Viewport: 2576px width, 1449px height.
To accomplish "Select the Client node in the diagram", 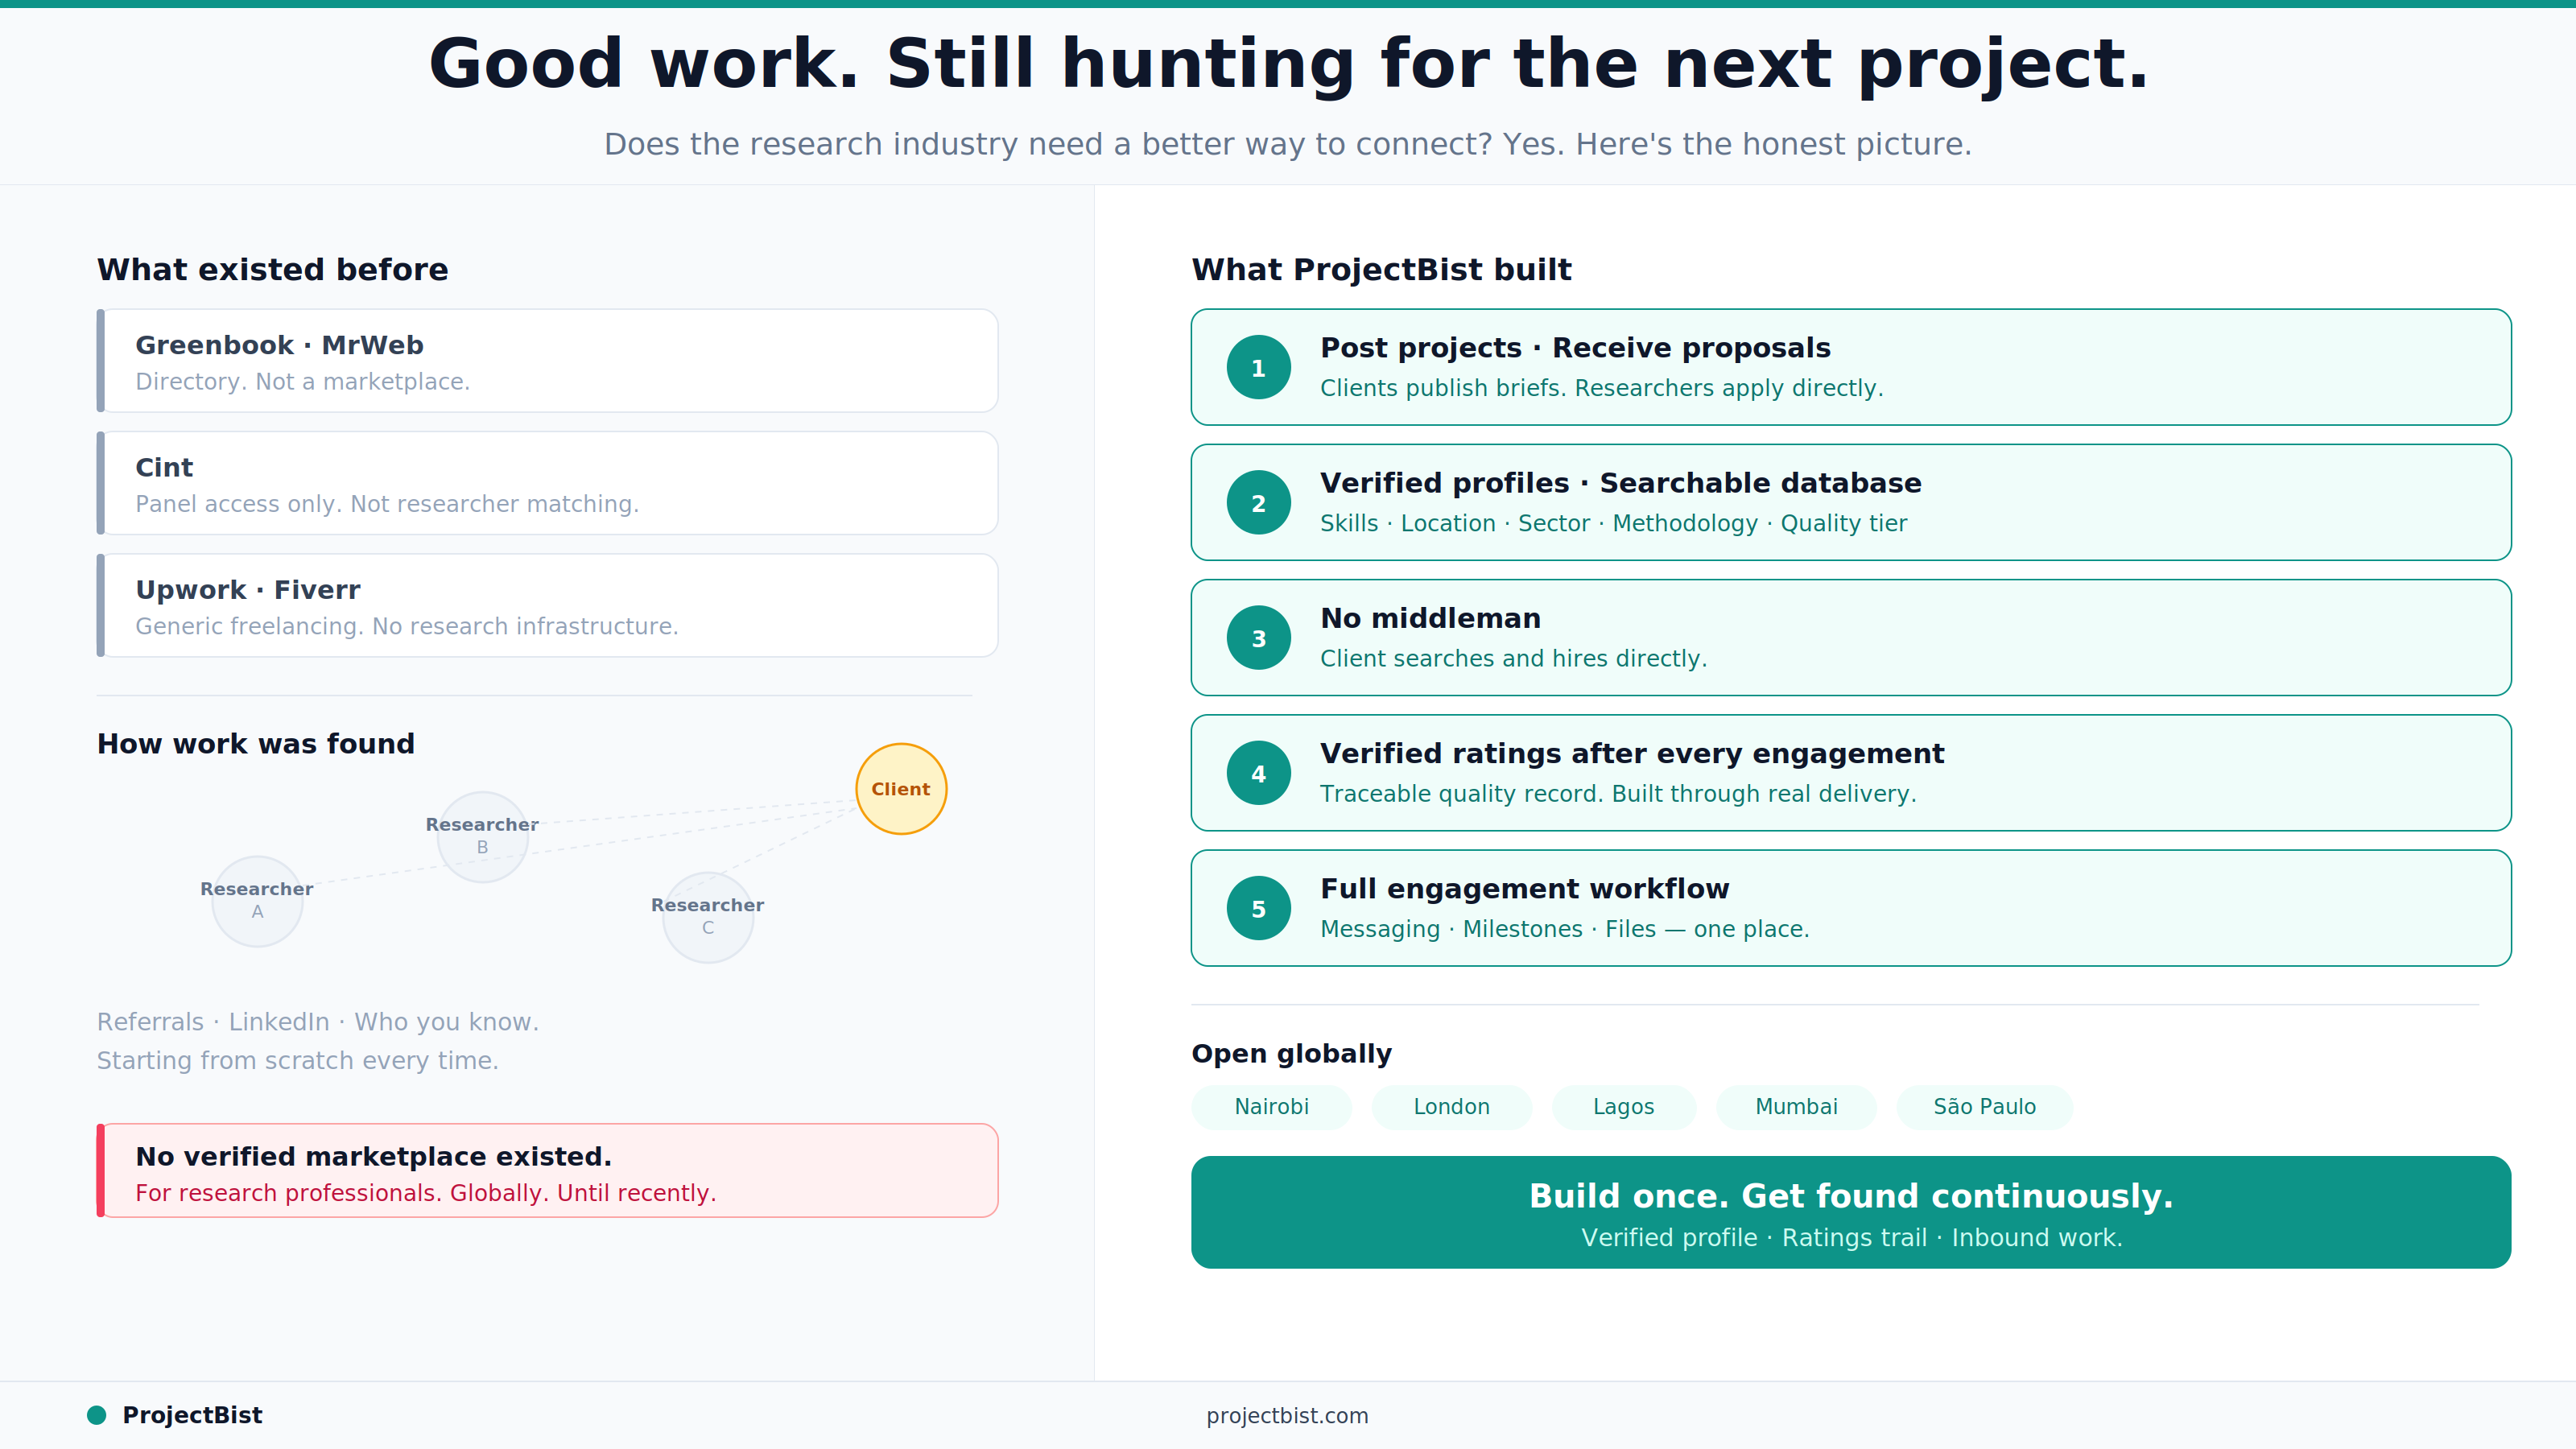I will [900, 788].
